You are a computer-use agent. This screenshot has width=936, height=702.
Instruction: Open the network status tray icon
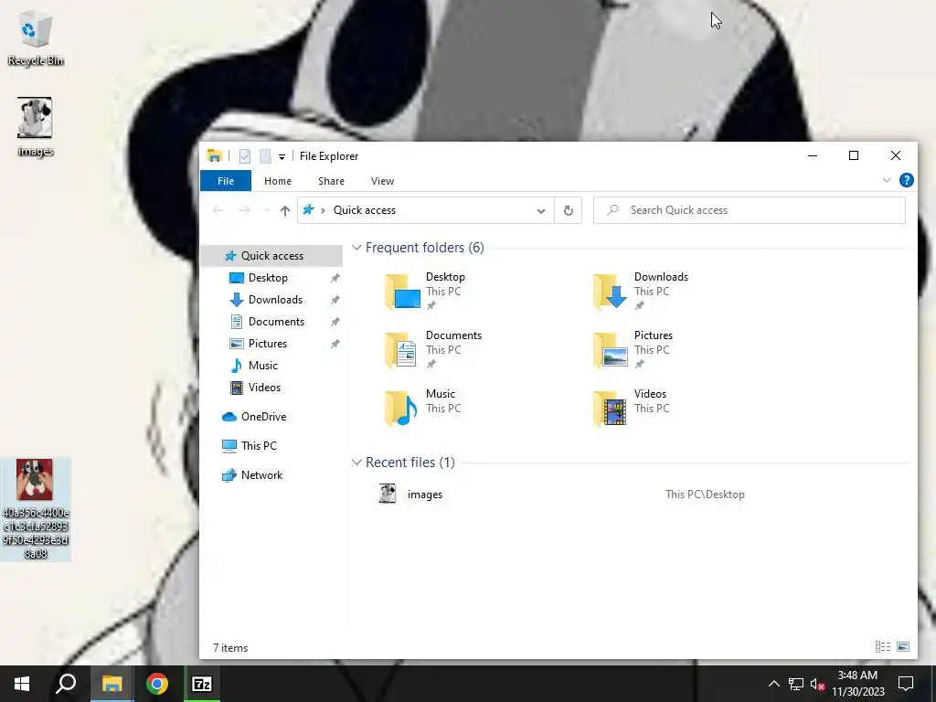[796, 684]
